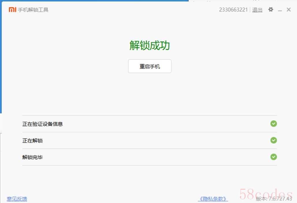
Task: Close the unlock tool window
Action: [x=289, y=10]
